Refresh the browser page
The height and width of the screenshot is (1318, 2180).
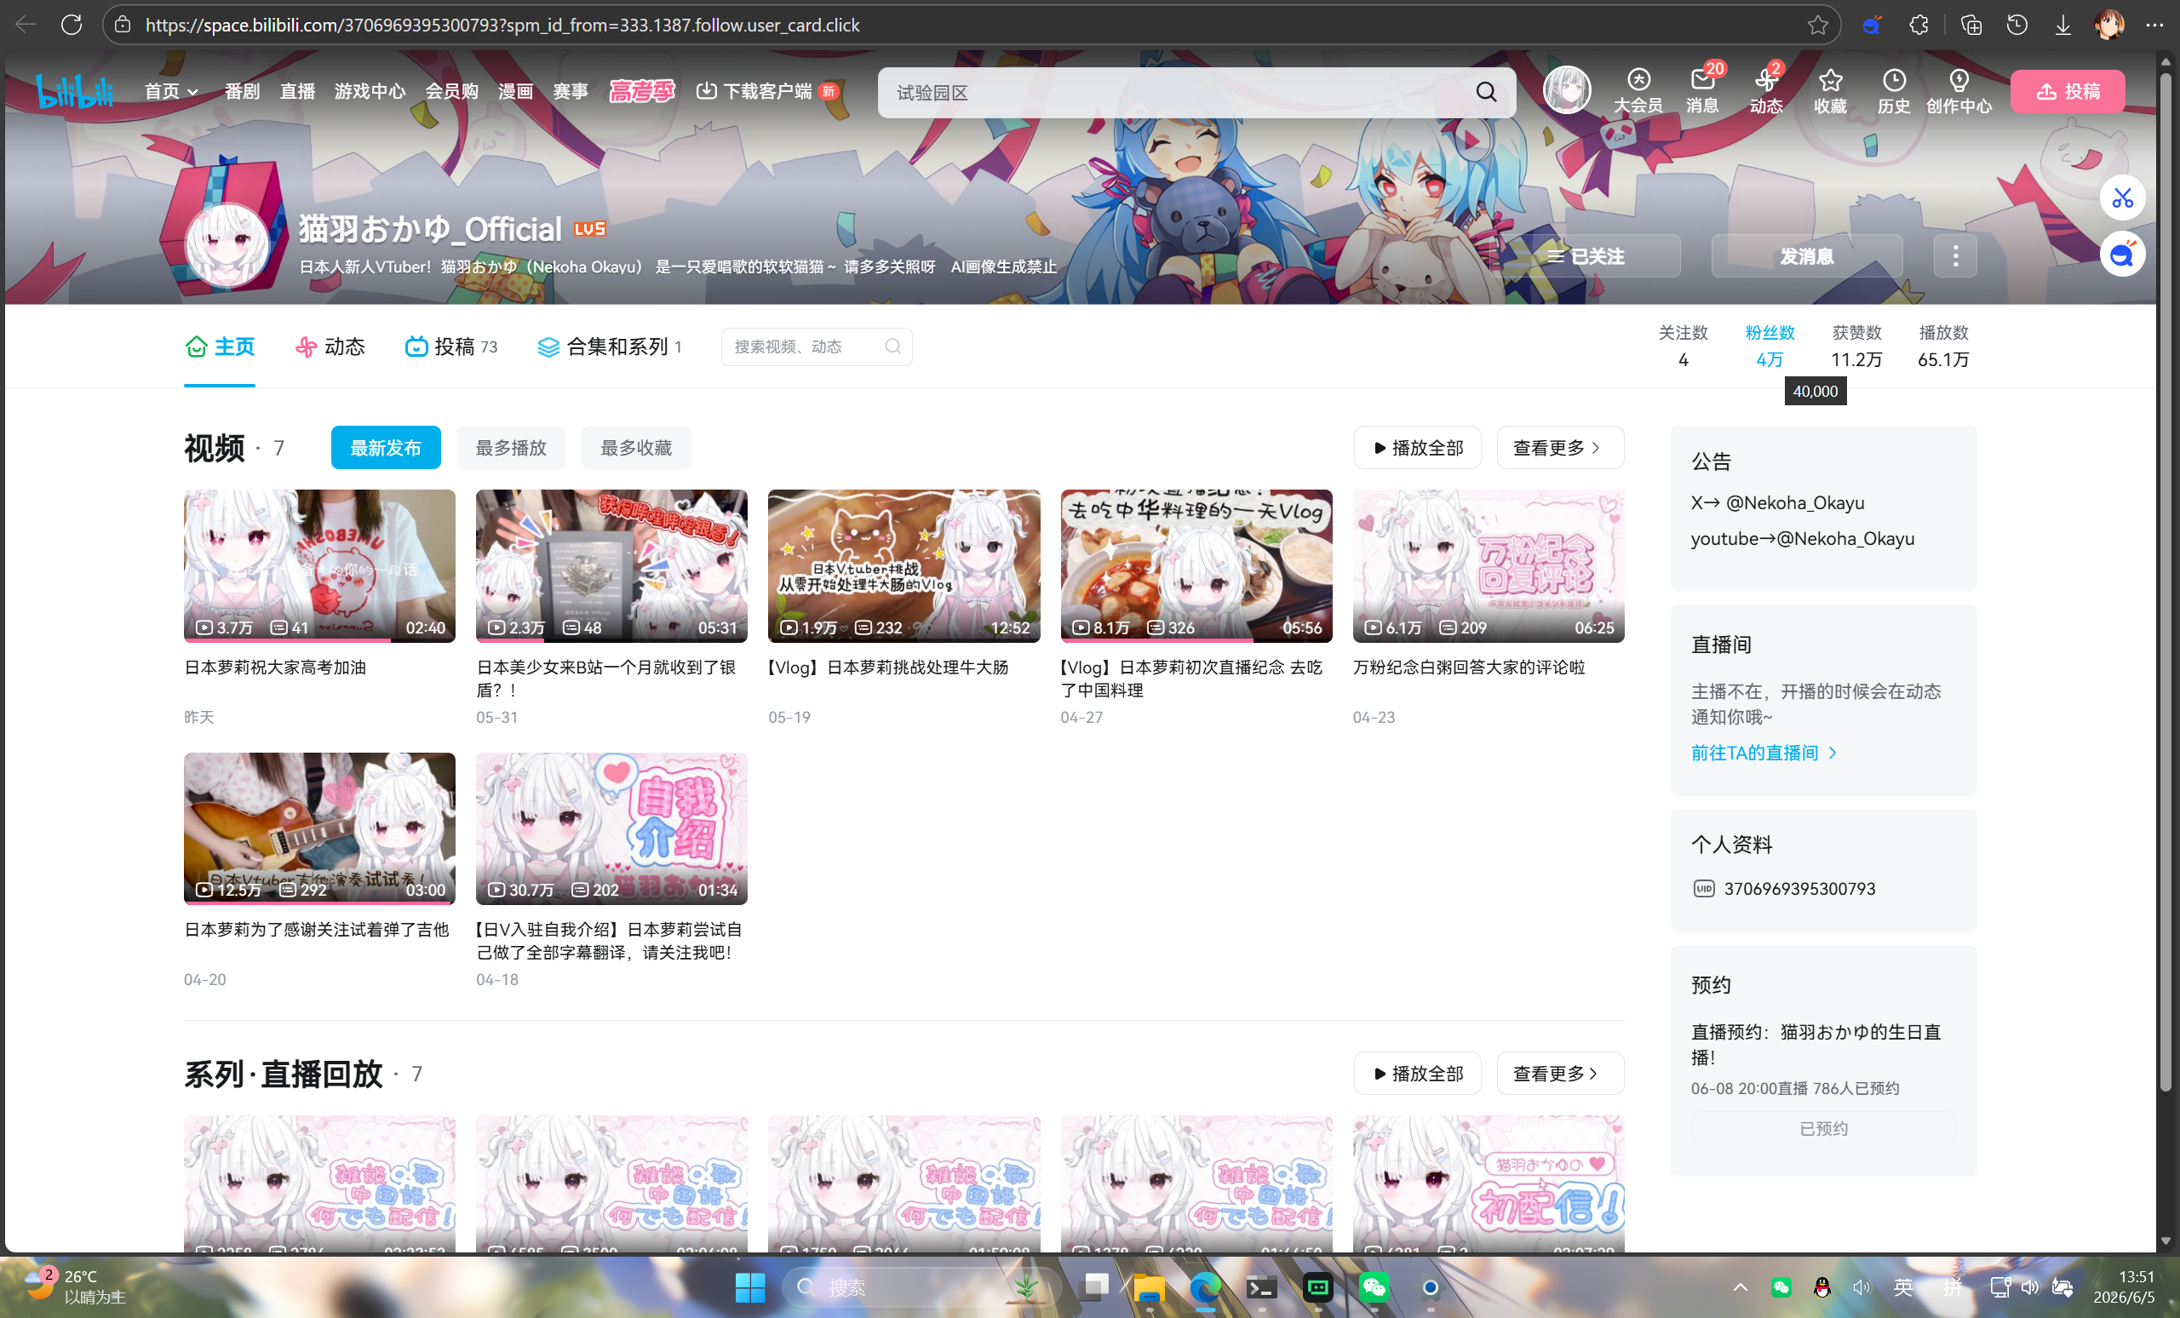coord(71,25)
